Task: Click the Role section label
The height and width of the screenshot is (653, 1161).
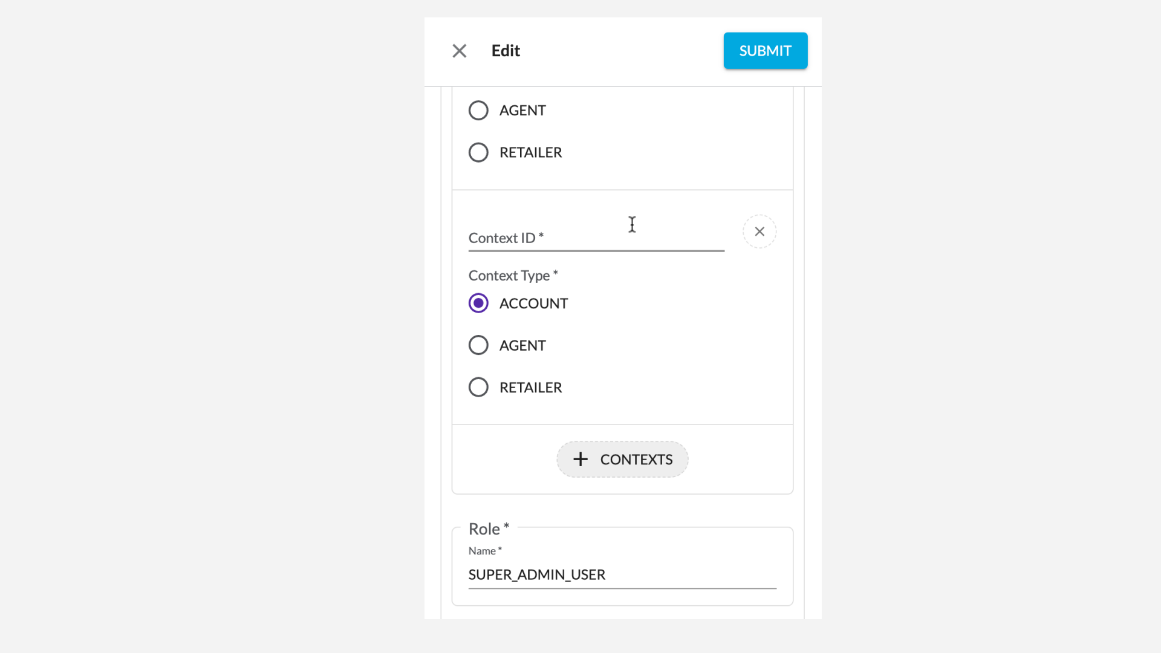Action: point(486,528)
